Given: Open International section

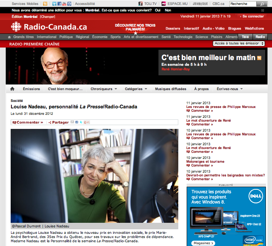Looking at the screenshot, I should (x=46, y=37).
